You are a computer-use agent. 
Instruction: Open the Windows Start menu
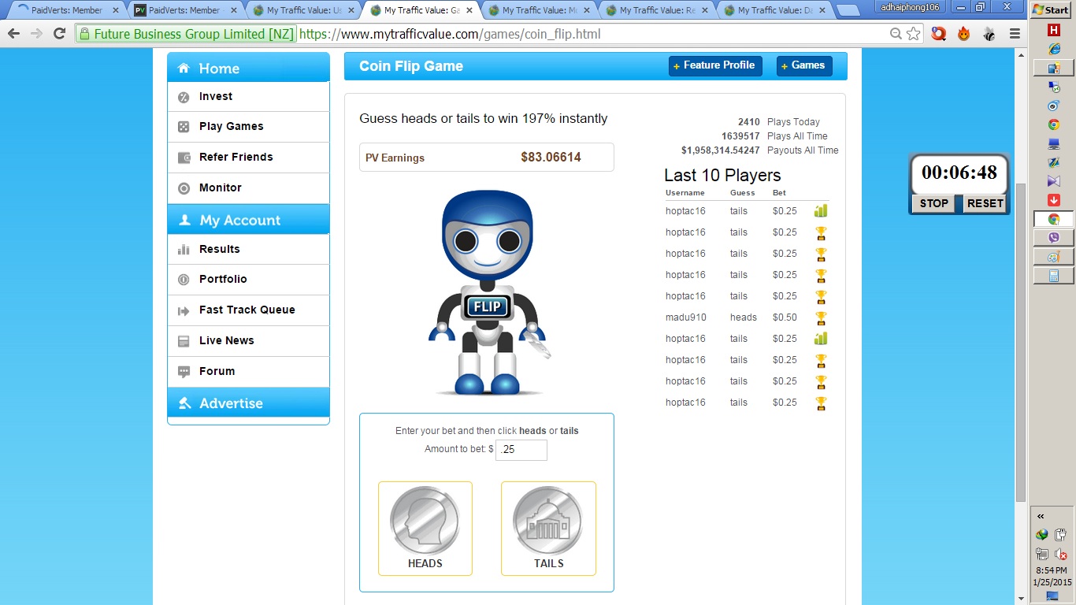point(1050,9)
